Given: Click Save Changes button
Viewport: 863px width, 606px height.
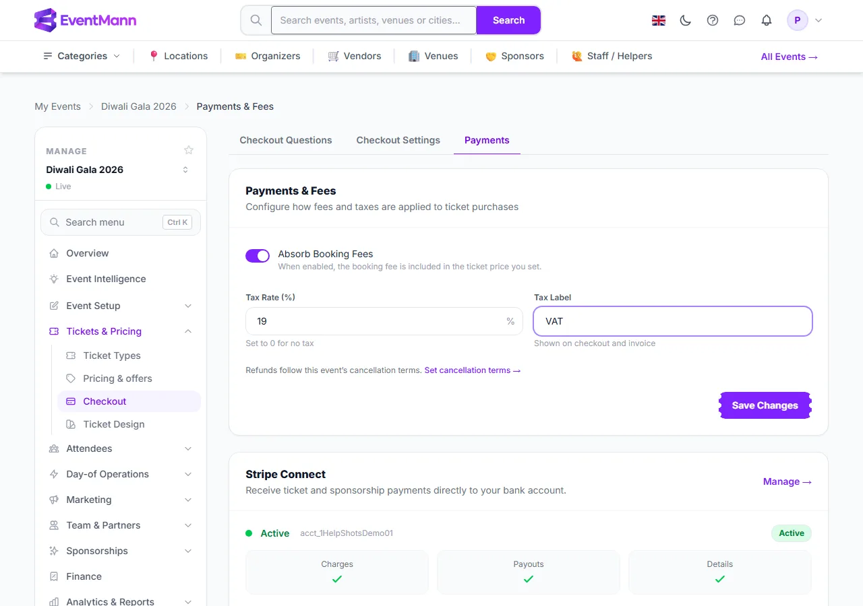Looking at the screenshot, I should pyautogui.click(x=765, y=405).
